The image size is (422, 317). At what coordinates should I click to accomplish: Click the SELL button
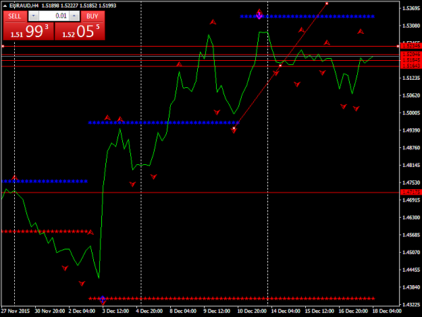click(x=15, y=16)
